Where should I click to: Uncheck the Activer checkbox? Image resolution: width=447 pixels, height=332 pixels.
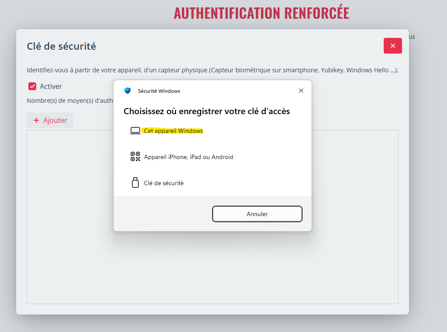32,86
